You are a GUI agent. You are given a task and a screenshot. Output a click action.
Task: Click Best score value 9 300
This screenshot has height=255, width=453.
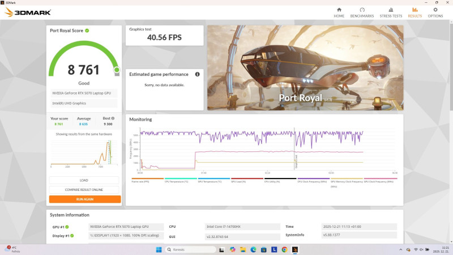tap(108, 124)
